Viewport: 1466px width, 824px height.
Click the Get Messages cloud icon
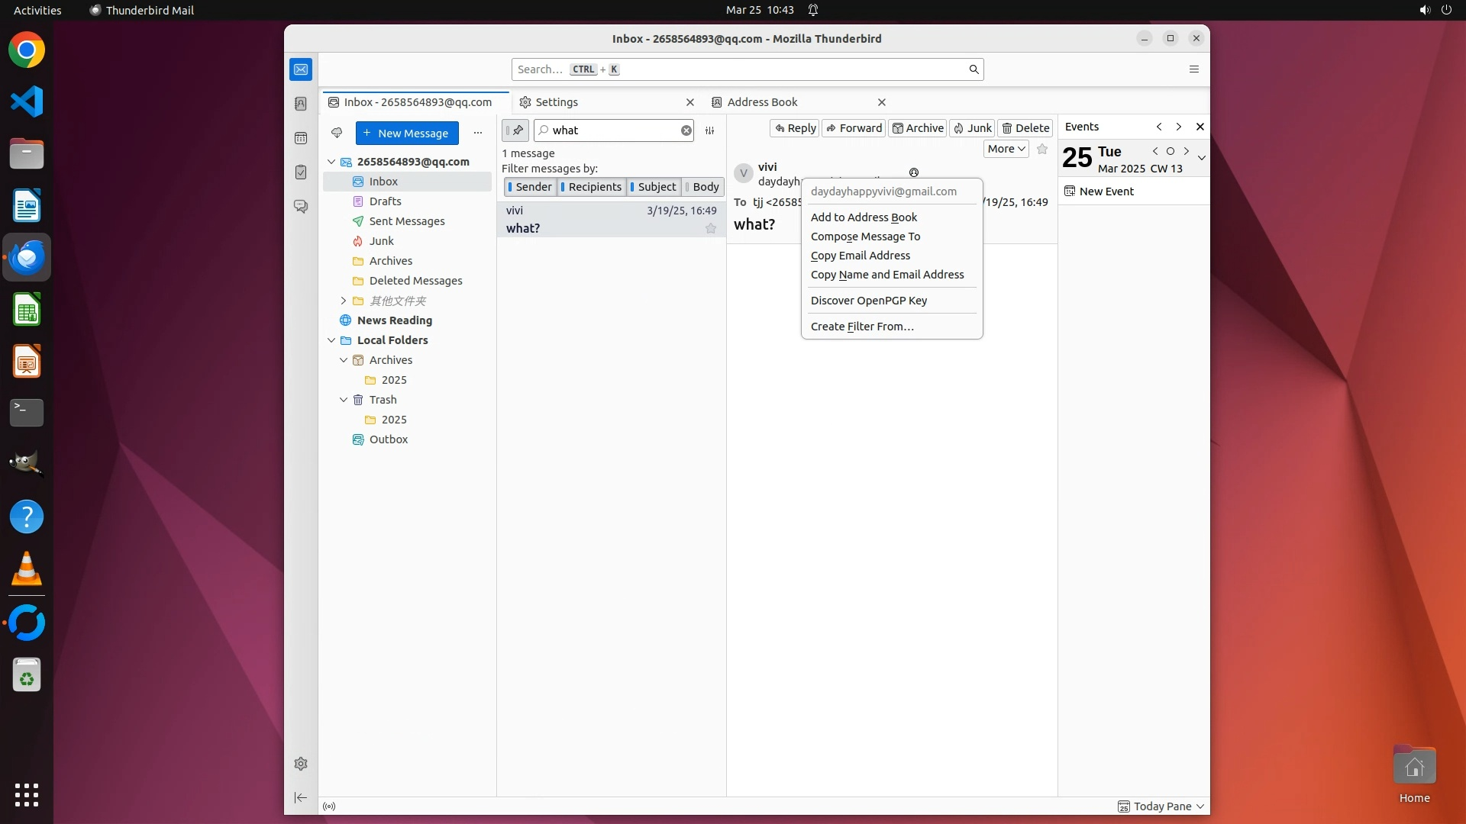pos(337,133)
